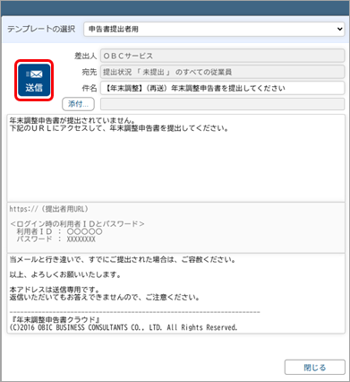The height and width of the screenshot is (382, 350).
Task: Click the 宛先 recipient field
Action: click(x=222, y=72)
